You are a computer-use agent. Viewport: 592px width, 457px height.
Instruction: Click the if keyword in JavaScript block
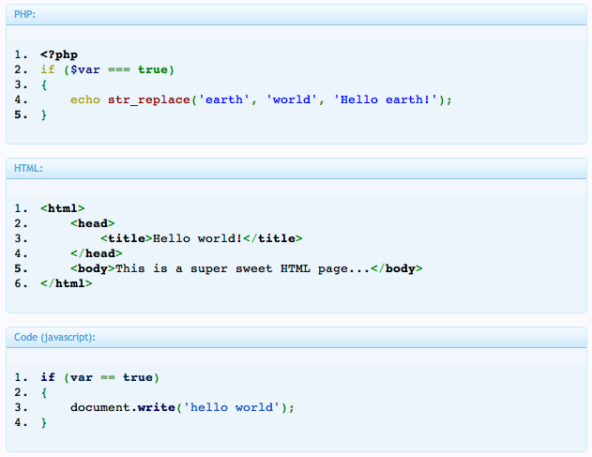pyautogui.click(x=48, y=377)
